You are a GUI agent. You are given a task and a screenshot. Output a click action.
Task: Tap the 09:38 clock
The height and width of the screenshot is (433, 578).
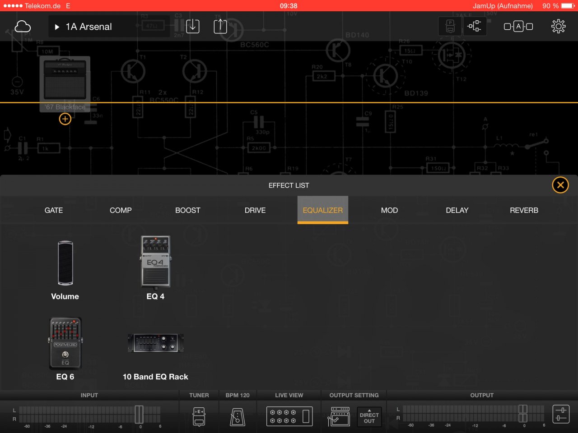click(x=289, y=6)
